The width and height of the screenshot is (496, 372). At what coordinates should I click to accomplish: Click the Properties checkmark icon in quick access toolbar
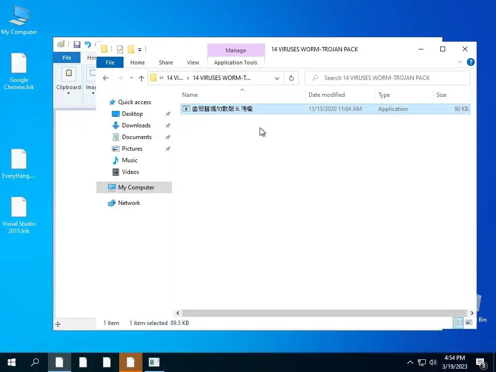coord(120,49)
